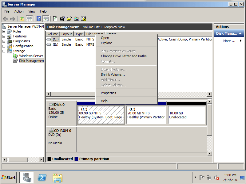
Task: Expand the Diagnostics tree node
Action: 4,41
